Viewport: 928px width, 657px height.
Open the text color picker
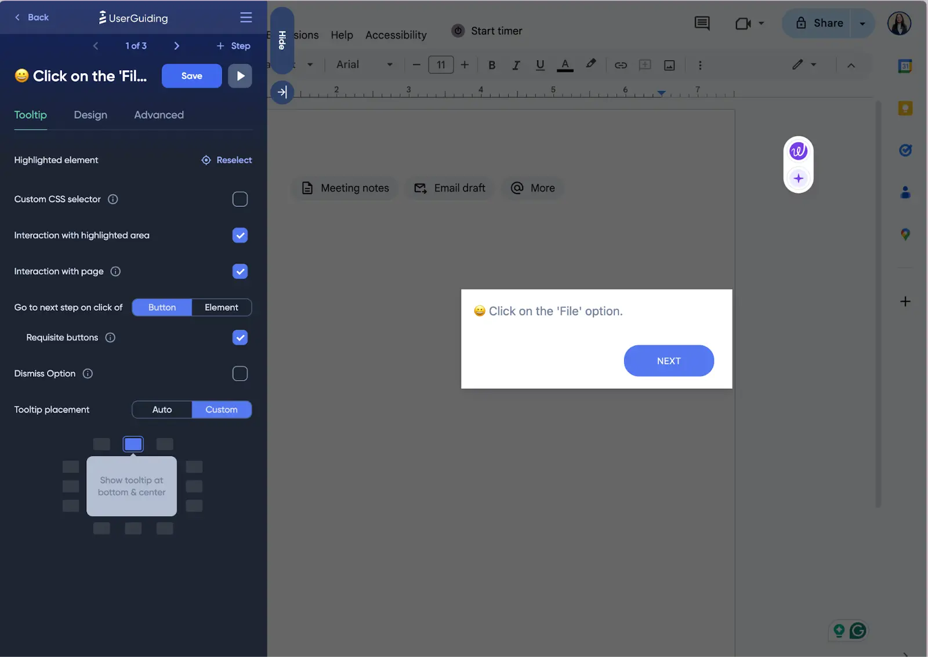565,65
